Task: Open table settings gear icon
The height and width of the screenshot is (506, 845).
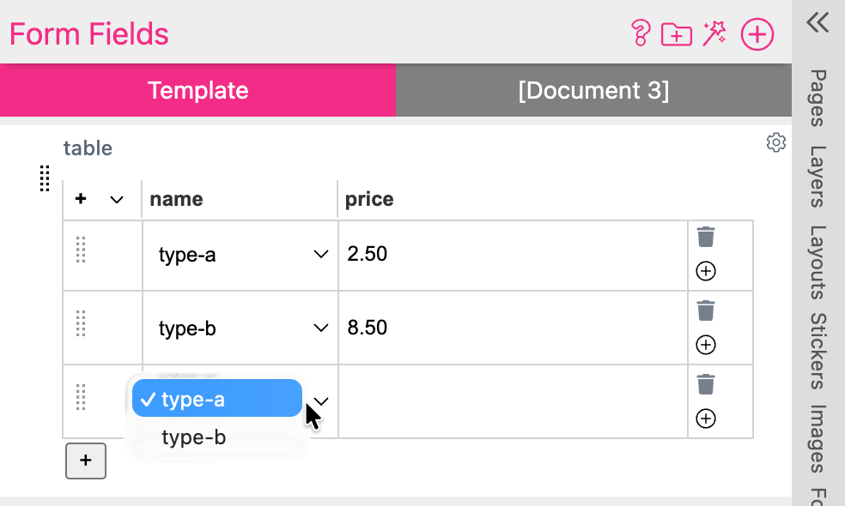Action: [776, 142]
